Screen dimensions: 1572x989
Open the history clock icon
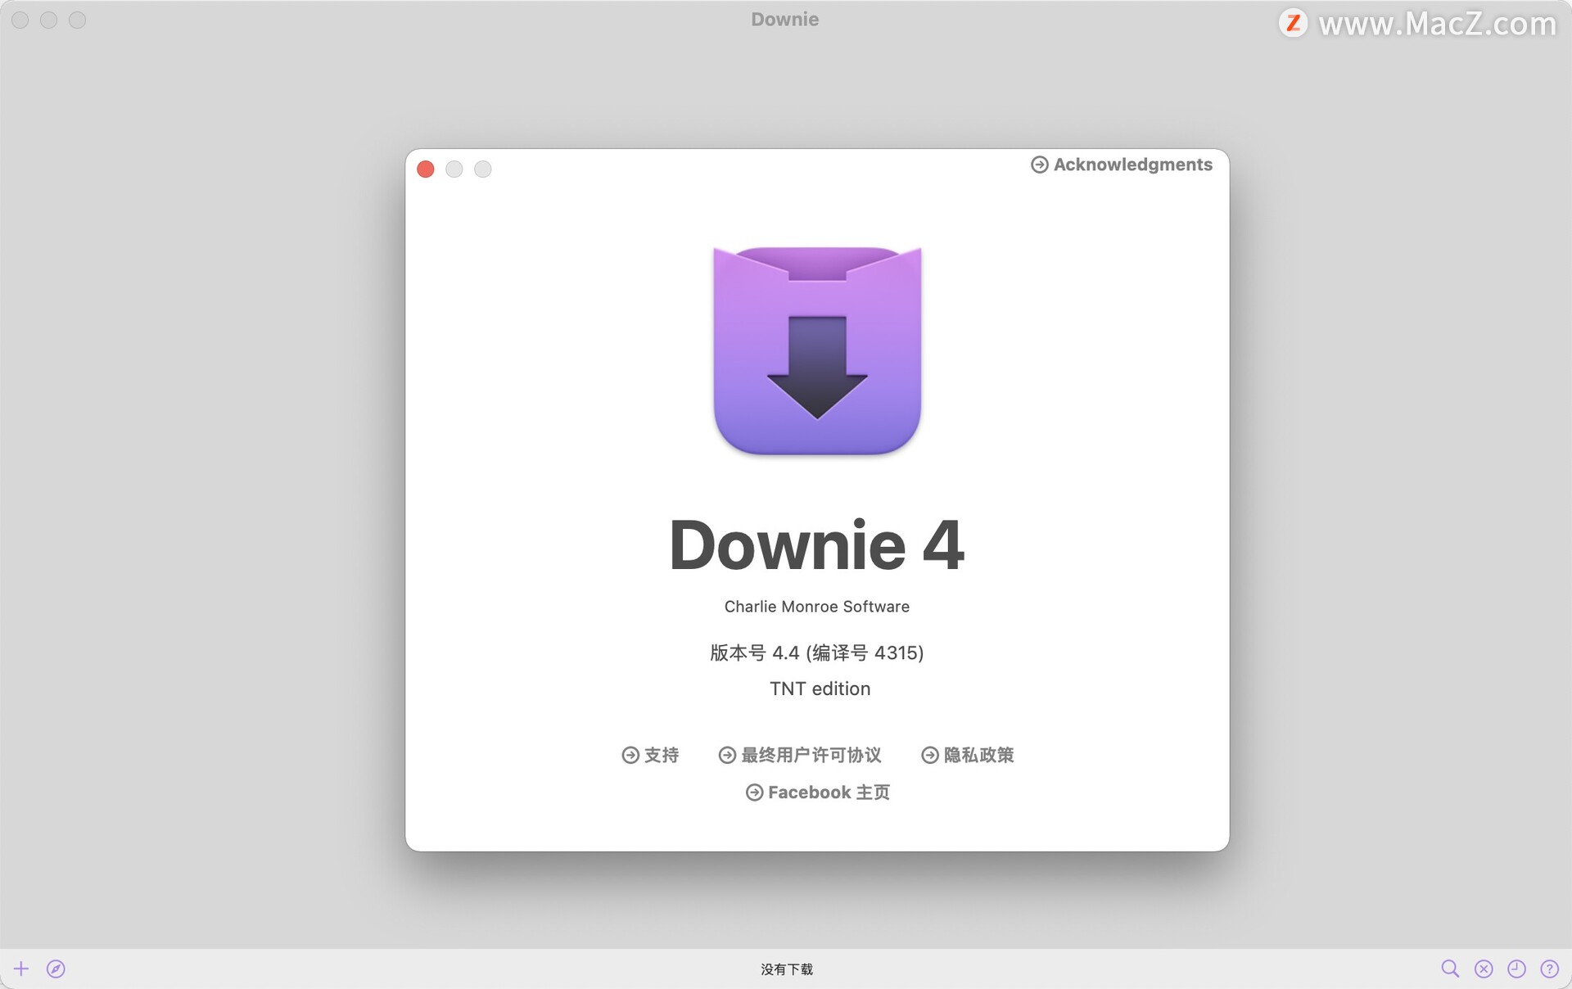click(1516, 969)
